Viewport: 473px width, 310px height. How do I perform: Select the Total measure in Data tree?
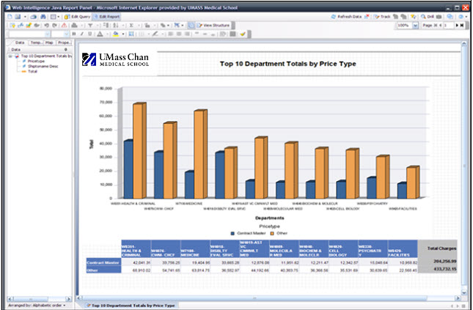click(33, 72)
